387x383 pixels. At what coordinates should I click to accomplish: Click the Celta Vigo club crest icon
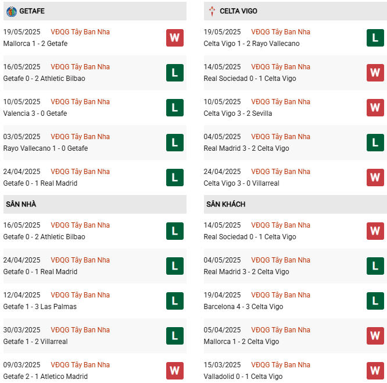(212, 11)
